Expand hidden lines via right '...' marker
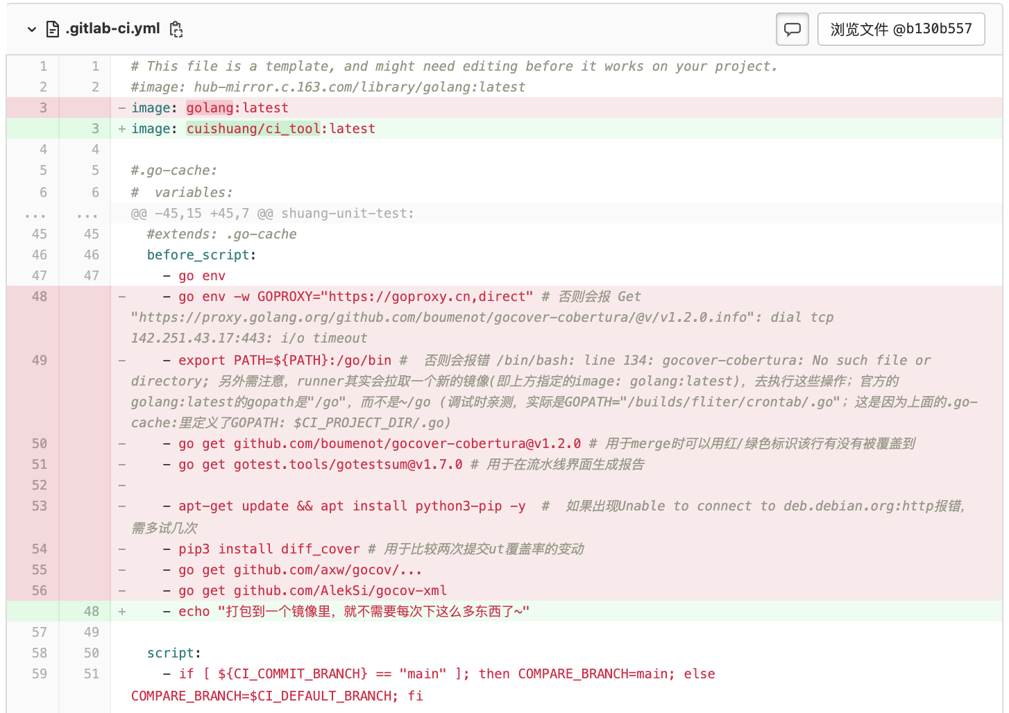The width and height of the screenshot is (1009, 713). [x=87, y=214]
